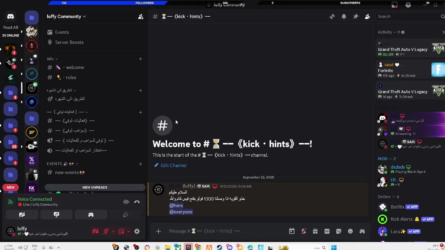Show pinned messages
The height and width of the screenshot is (250, 445).
tap(356, 16)
